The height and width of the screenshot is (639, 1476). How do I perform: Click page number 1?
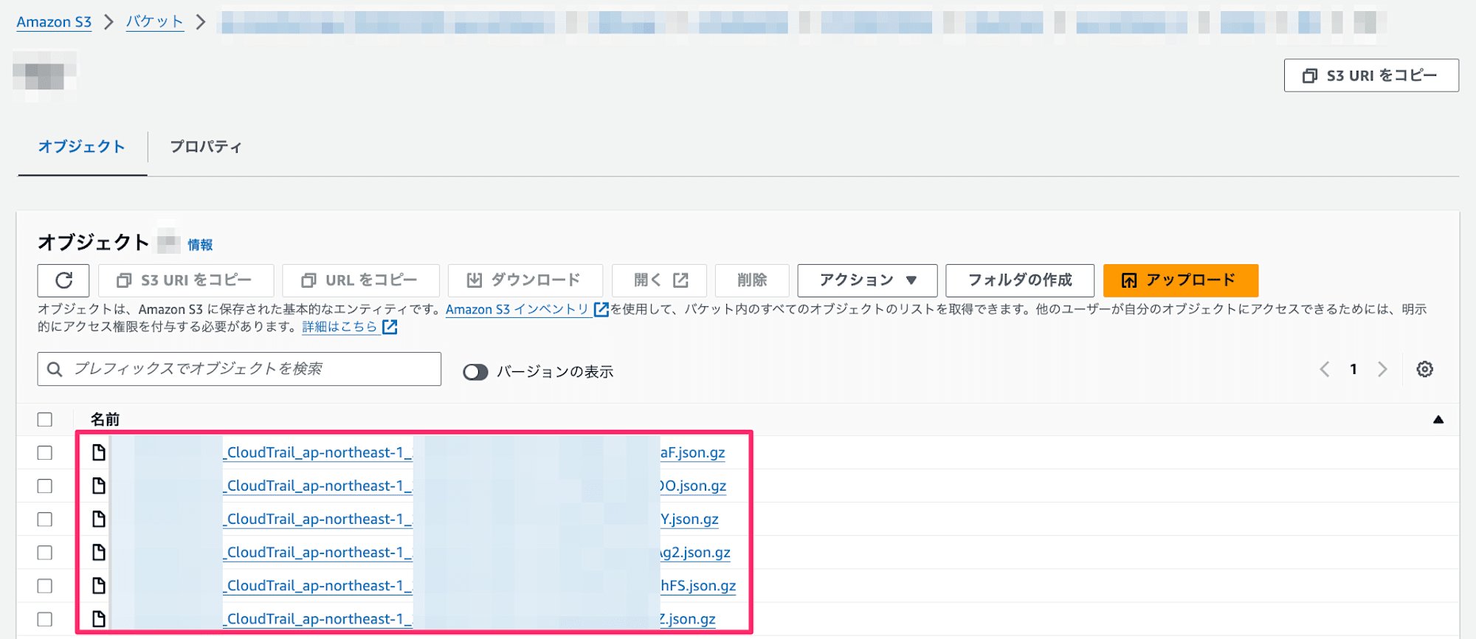coord(1353,369)
